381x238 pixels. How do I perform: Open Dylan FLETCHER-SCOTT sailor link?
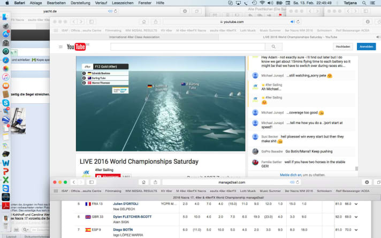point(132,217)
